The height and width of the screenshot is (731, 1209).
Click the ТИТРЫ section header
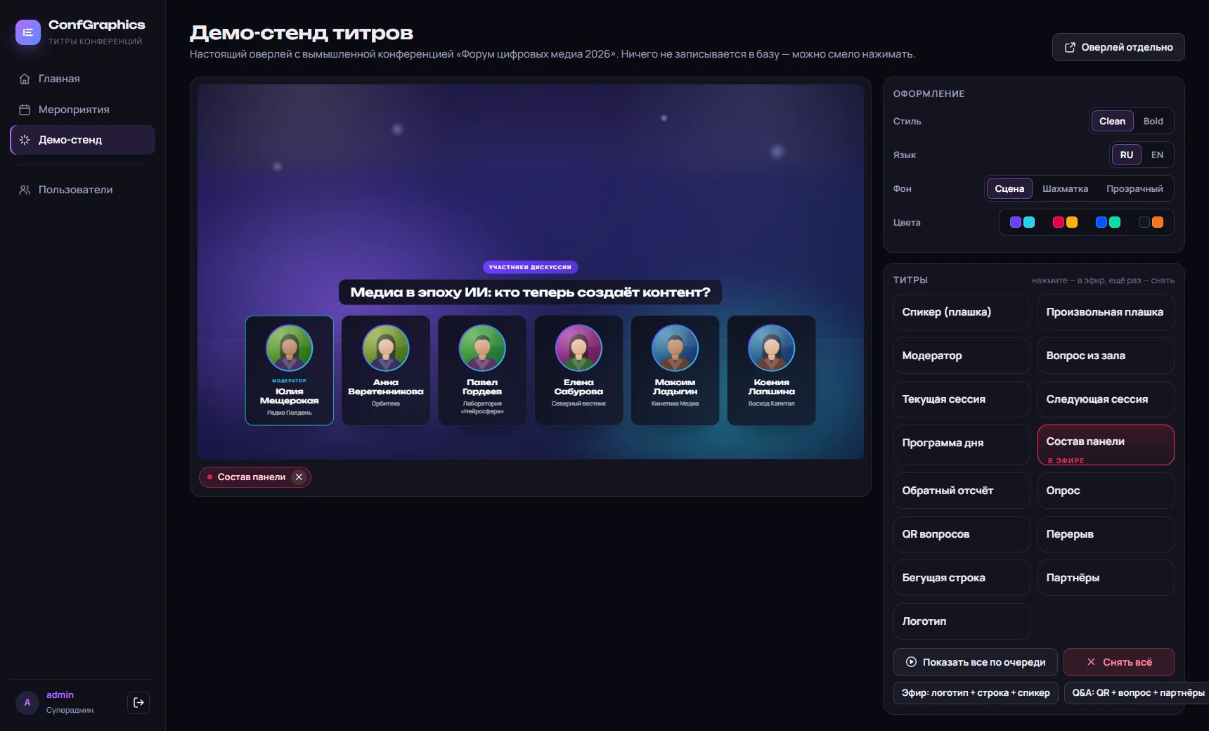pyautogui.click(x=910, y=280)
